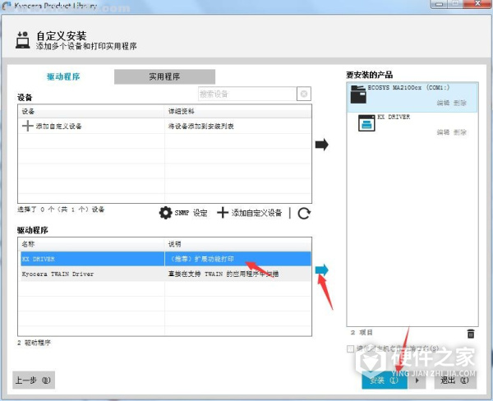Click the 名称 column header
The image size is (493, 401).
91,244
